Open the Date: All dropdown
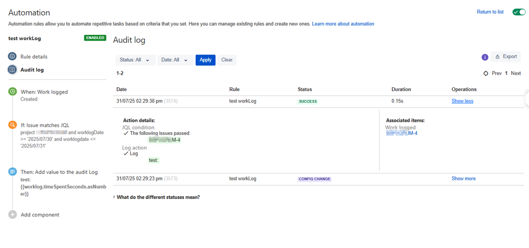The width and height of the screenshot is (529, 248). 175,60
